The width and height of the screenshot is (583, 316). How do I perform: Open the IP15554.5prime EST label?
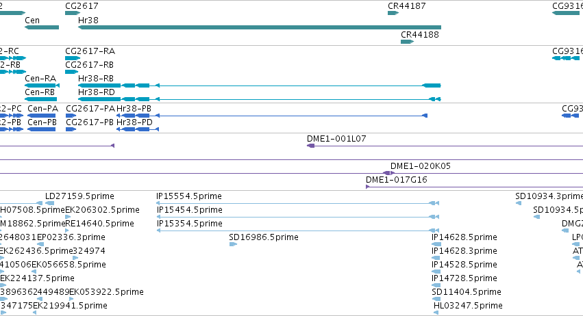pos(189,196)
